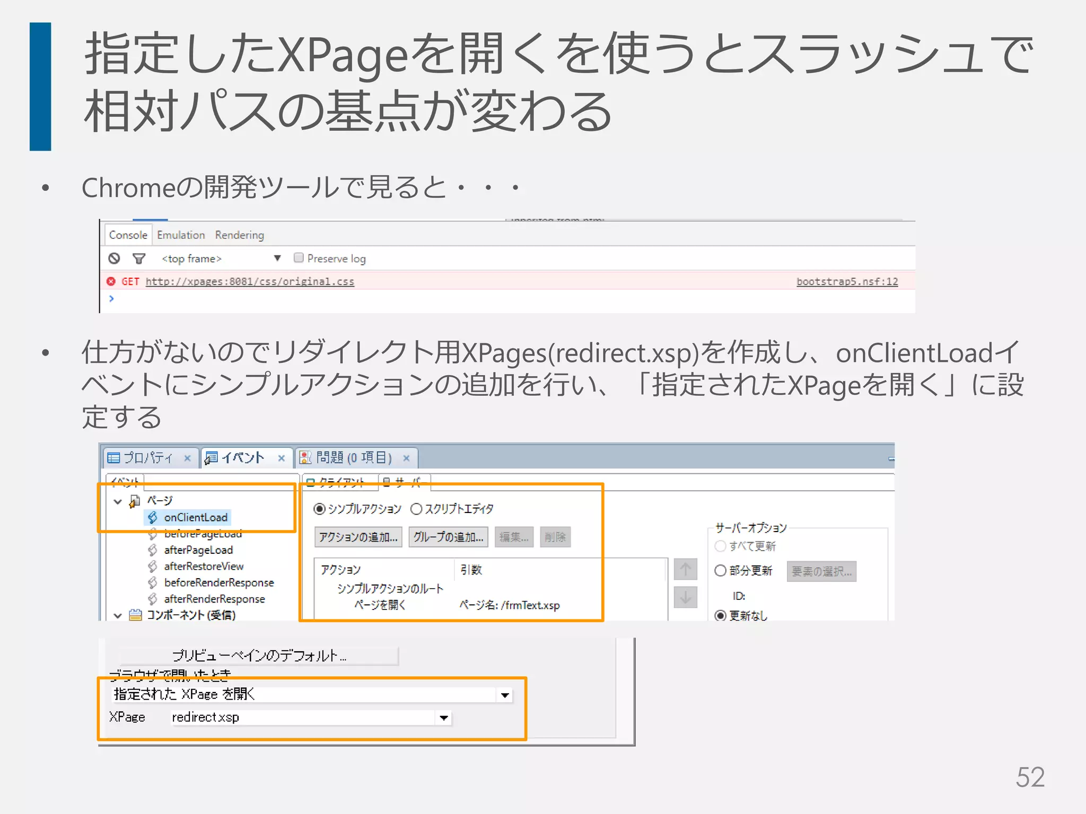Click the ページ名: /frmText.xsp argument cell
This screenshot has width=1086, height=814.
coord(509,605)
